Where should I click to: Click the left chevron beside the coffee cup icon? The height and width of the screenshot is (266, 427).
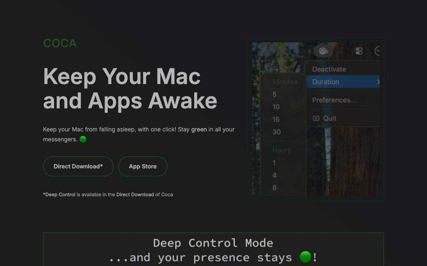click(310, 51)
